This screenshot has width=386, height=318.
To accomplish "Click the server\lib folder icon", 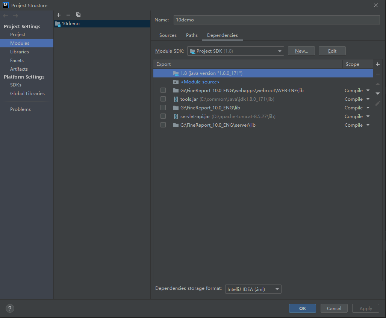I will point(176,125).
